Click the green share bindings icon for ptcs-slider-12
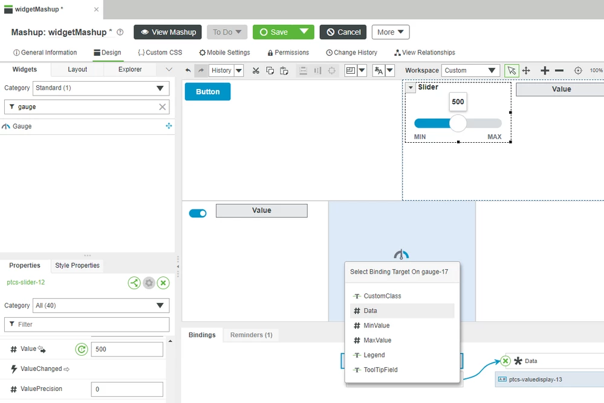The height and width of the screenshot is (403, 604). pyautogui.click(x=134, y=283)
